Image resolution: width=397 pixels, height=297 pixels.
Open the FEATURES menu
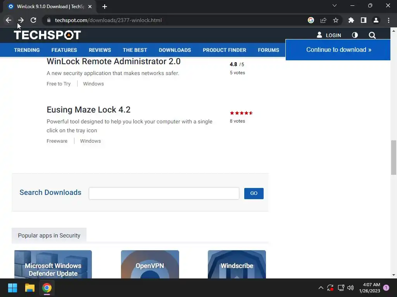(64, 50)
